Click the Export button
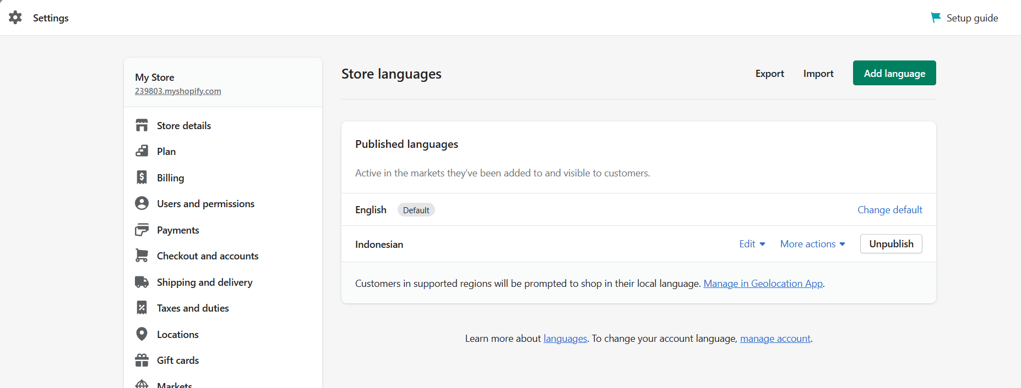The height and width of the screenshot is (388, 1021). click(x=769, y=73)
